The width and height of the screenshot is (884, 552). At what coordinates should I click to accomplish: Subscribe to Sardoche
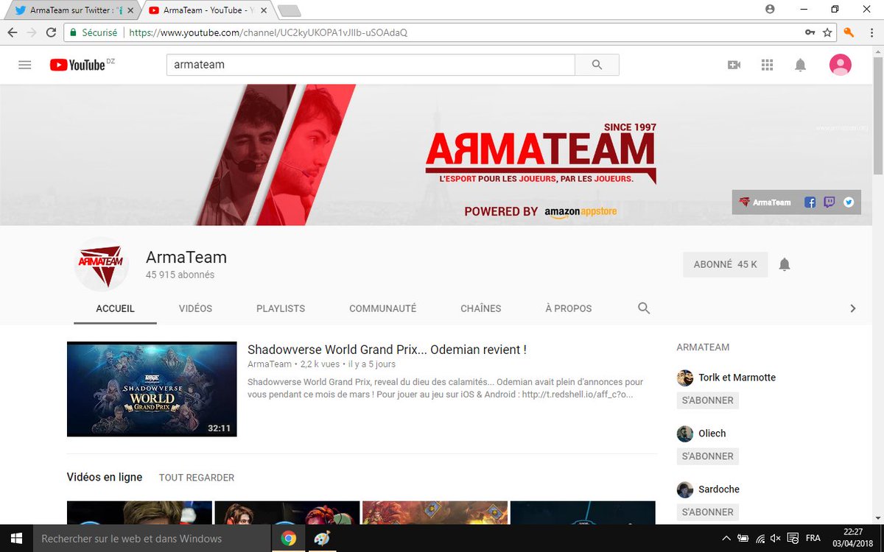click(708, 512)
